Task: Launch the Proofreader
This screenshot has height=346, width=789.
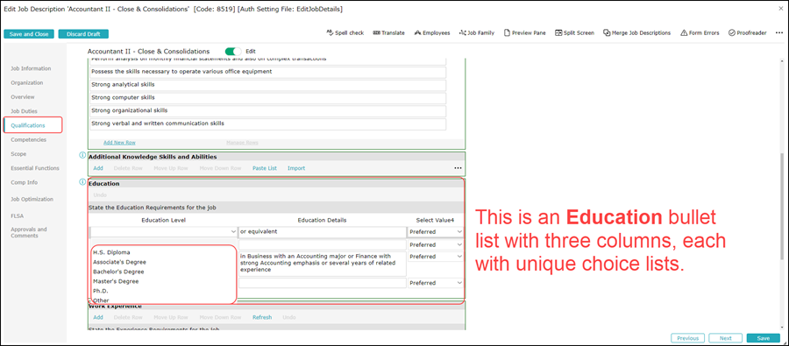Action: click(747, 32)
